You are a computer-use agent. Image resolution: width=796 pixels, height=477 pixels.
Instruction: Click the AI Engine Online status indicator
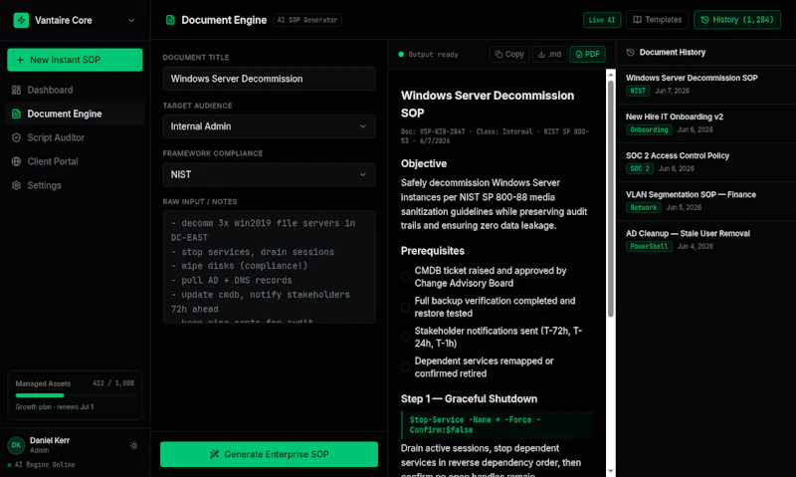(42, 465)
